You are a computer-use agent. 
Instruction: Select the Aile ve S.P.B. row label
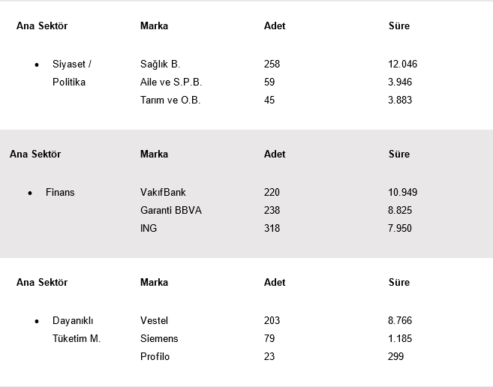[171, 82]
